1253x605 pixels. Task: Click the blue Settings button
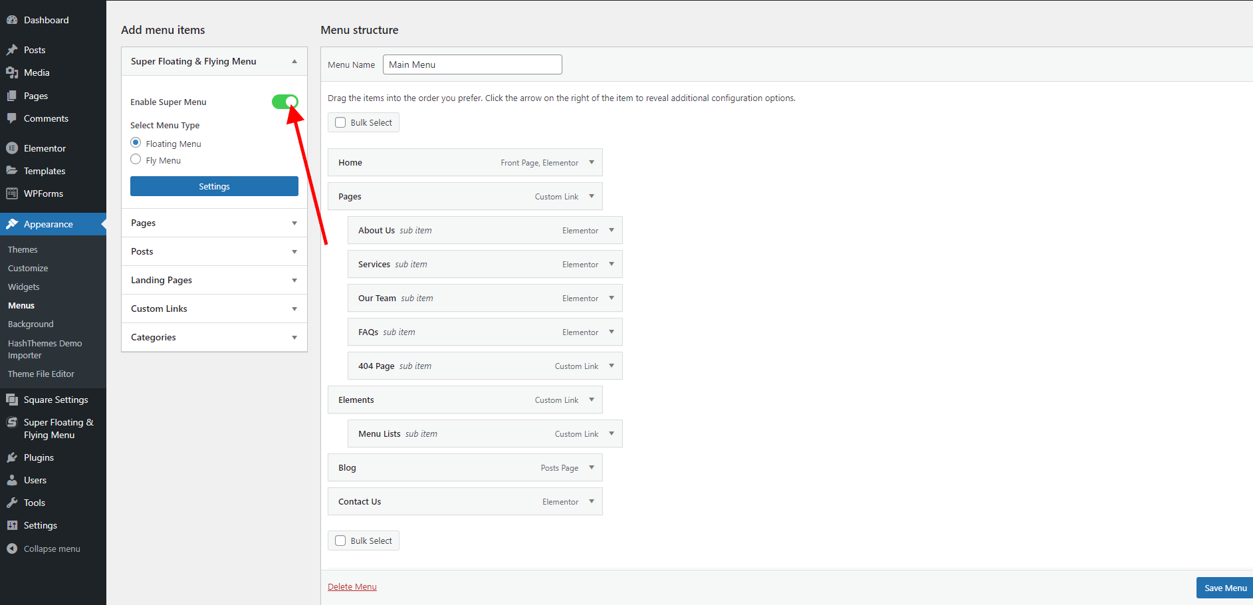[214, 186]
